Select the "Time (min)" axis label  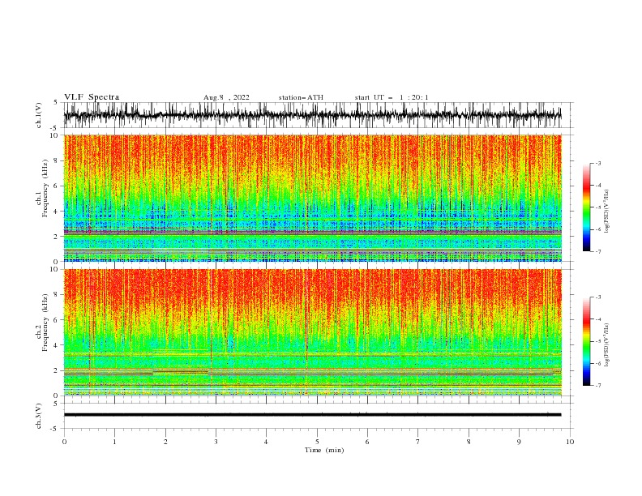(324, 450)
